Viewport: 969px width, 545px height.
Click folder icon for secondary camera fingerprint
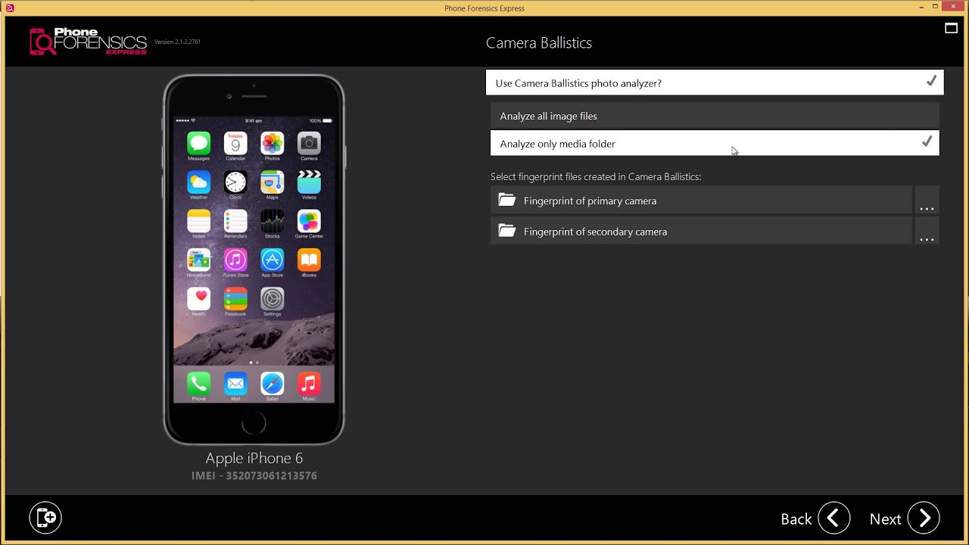pyautogui.click(x=507, y=231)
